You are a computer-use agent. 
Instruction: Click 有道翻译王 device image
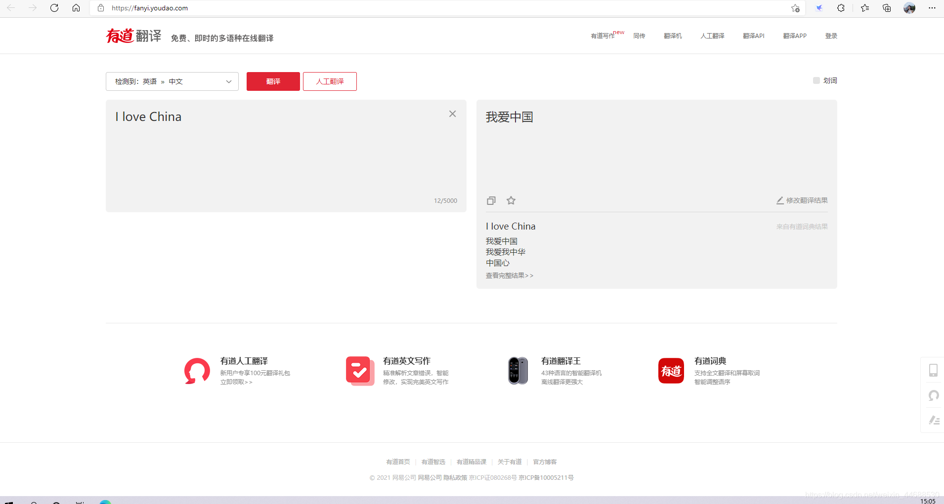click(518, 371)
